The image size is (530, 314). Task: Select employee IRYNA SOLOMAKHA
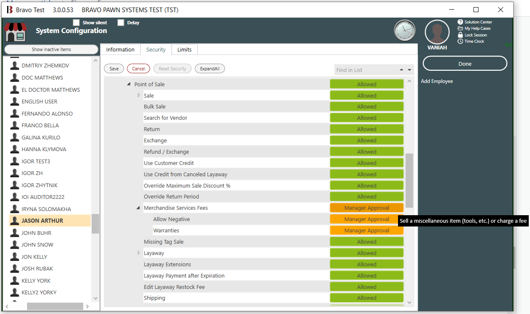(46, 209)
